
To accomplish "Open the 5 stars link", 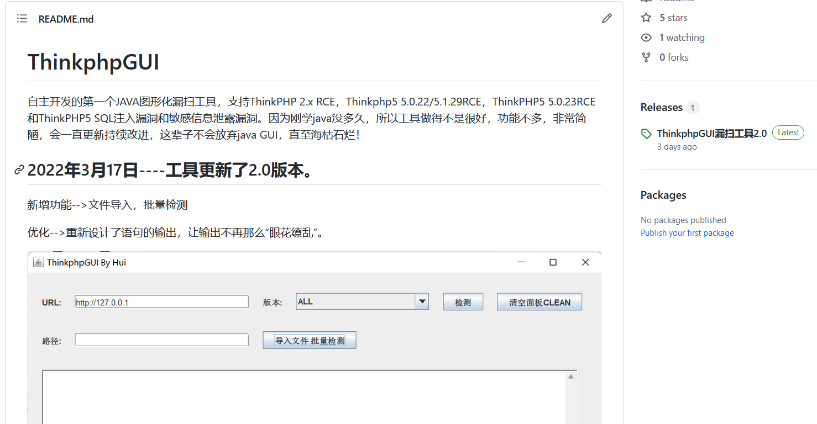I will (673, 18).
